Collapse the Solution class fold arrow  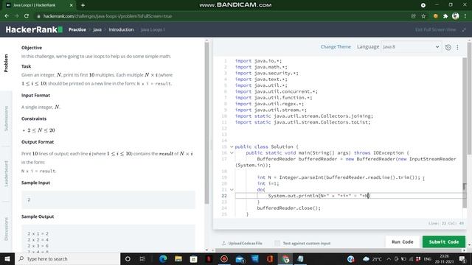point(232,146)
